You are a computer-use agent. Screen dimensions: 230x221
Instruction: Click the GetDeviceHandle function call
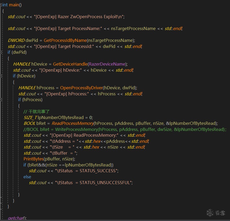pyautogui.click(x=70, y=64)
